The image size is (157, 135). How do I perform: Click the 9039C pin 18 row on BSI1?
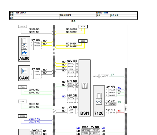coord(73,67)
